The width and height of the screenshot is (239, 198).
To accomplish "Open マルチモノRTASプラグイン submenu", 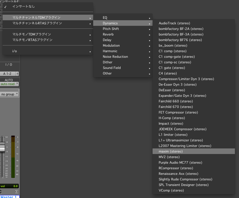I will pos(48,40).
